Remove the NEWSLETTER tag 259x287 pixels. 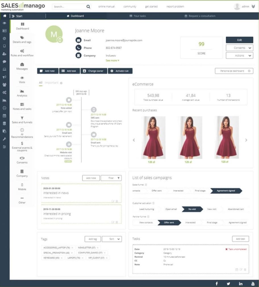click(x=97, y=248)
